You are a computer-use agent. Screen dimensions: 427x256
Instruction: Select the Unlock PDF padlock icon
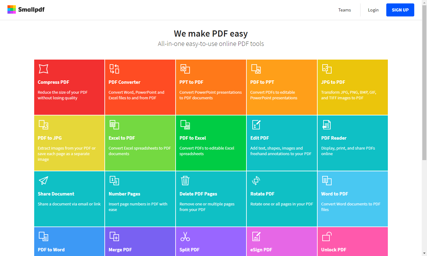point(327,236)
